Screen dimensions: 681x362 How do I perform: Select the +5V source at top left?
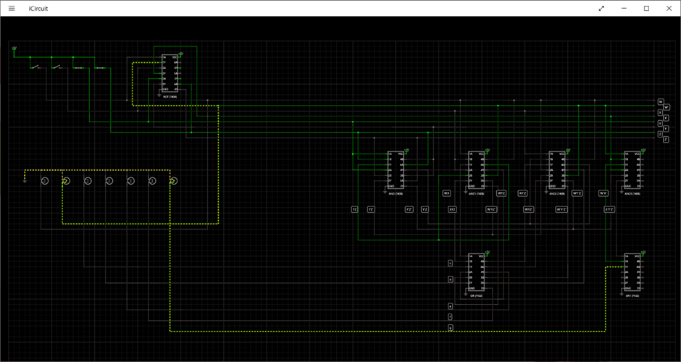(14, 49)
